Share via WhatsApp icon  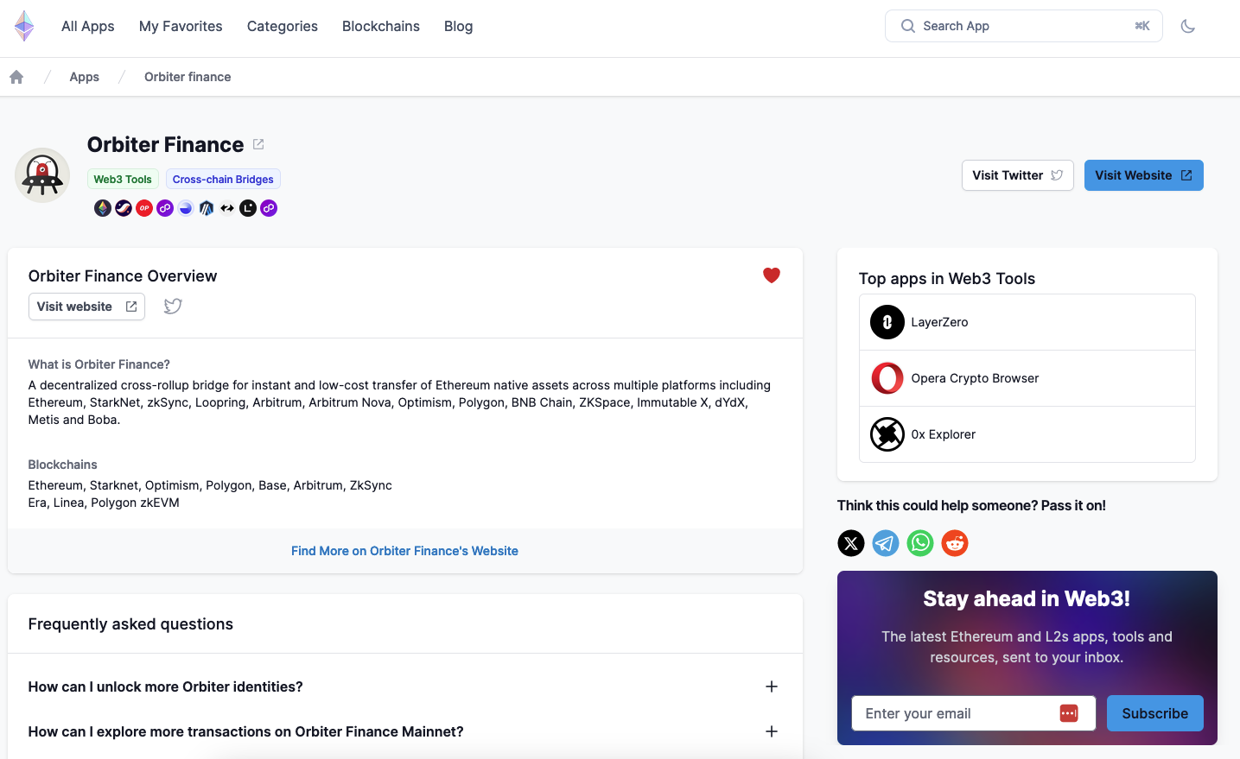tap(920, 543)
